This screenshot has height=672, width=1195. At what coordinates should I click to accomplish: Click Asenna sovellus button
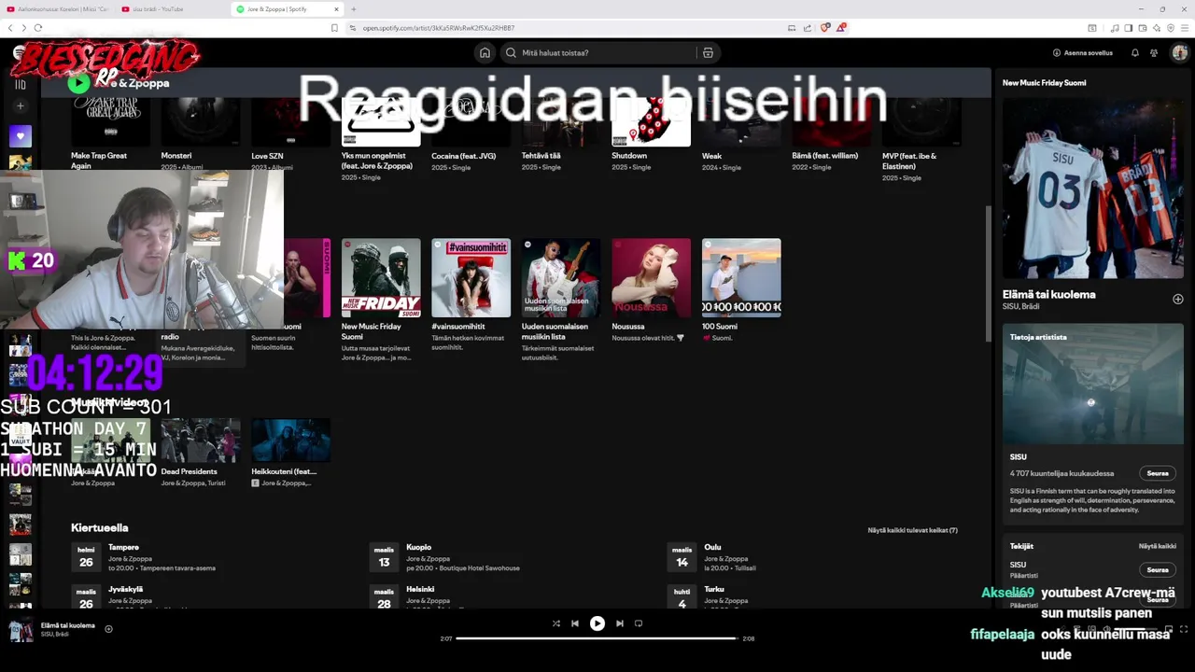[1083, 53]
